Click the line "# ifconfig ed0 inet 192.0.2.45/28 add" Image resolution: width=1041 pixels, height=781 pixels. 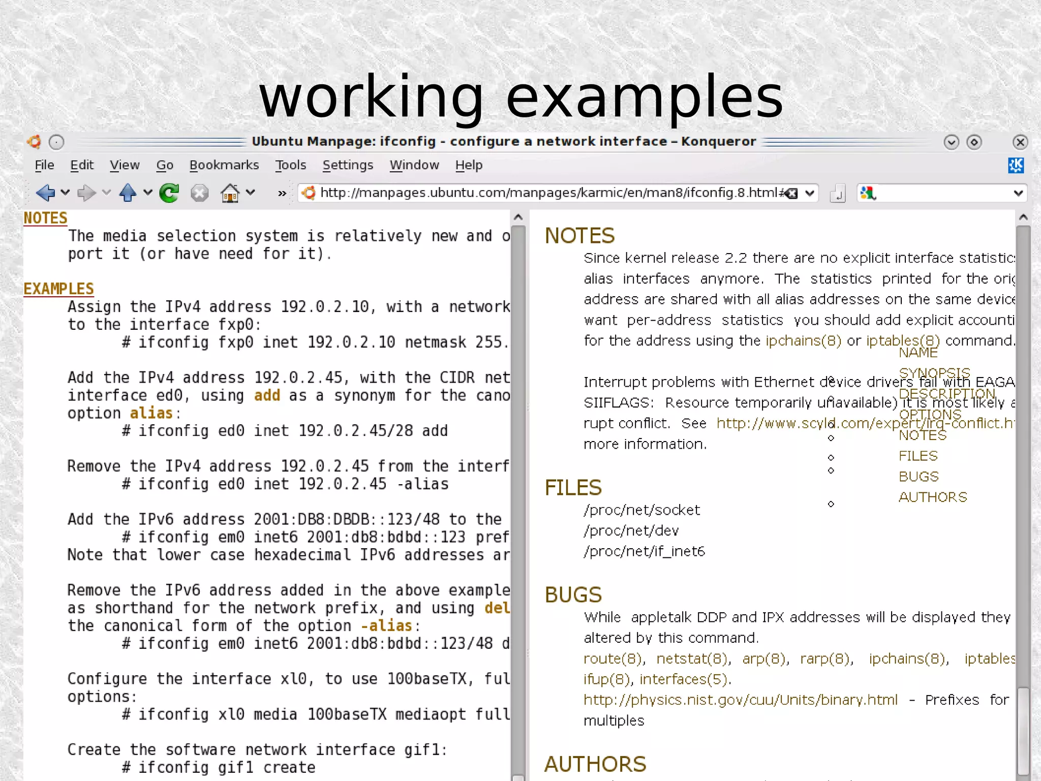click(285, 431)
